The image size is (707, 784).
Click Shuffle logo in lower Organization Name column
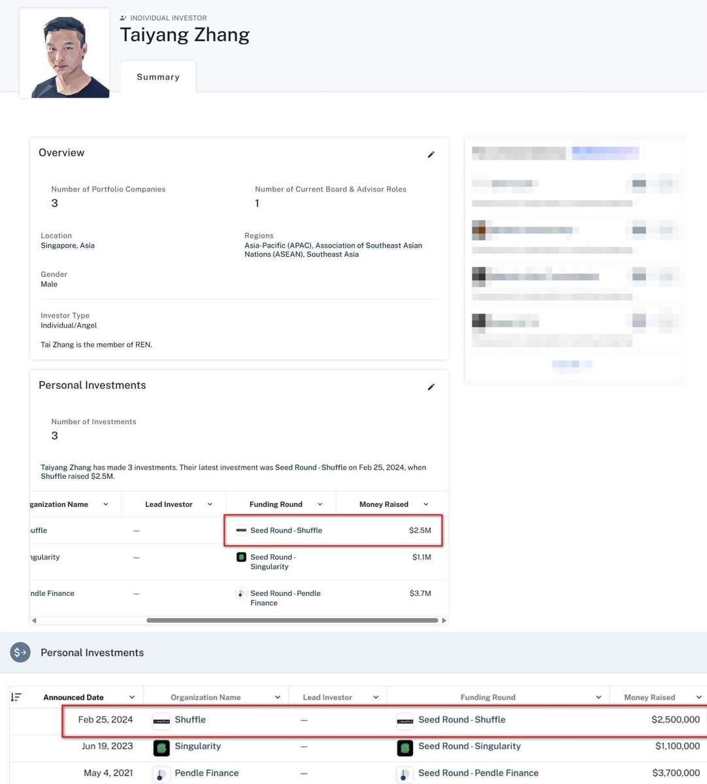point(161,721)
